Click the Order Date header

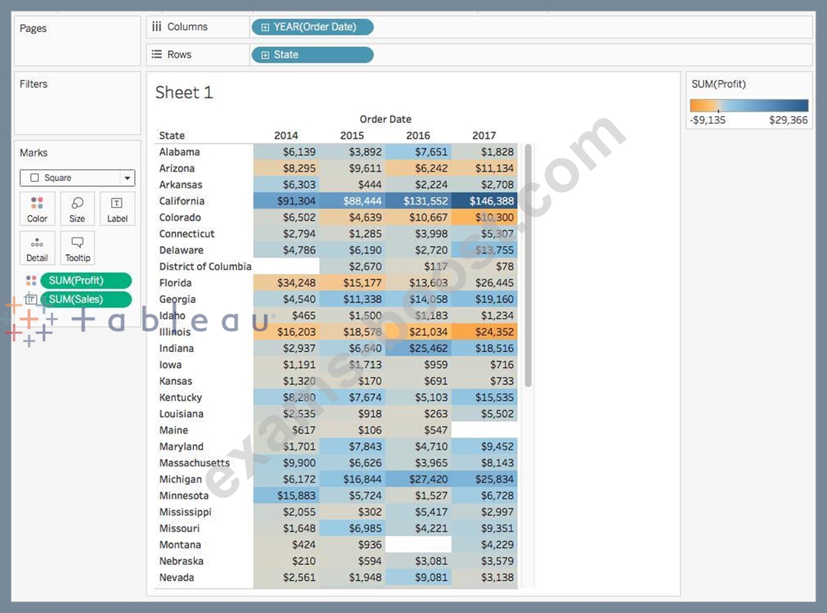click(x=386, y=119)
